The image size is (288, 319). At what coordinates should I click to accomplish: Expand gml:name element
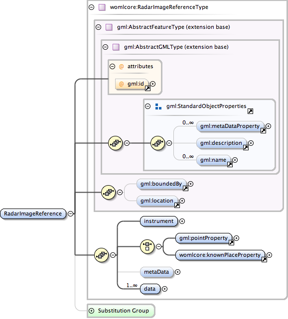(x=235, y=160)
